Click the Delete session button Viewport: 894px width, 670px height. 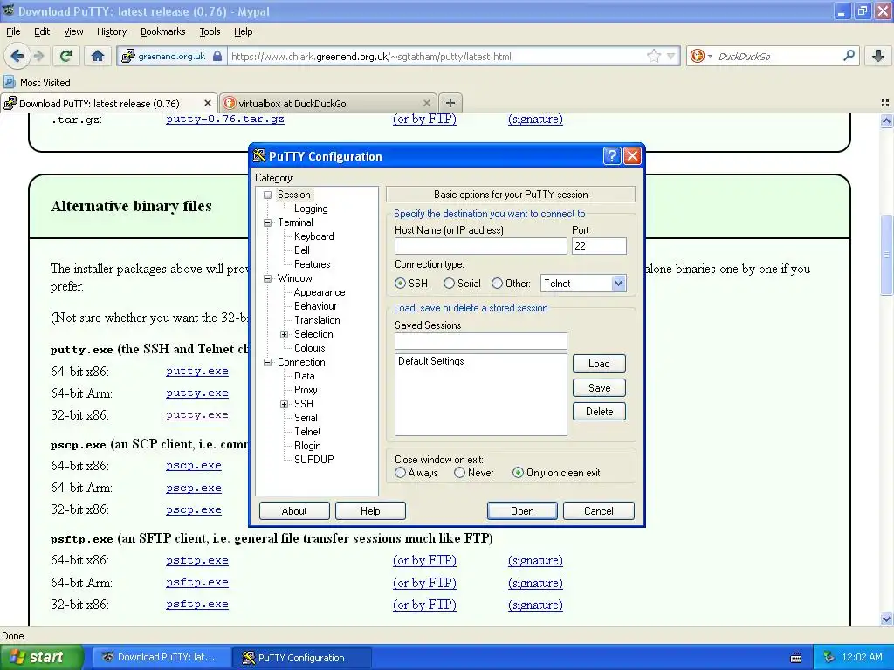pos(599,412)
